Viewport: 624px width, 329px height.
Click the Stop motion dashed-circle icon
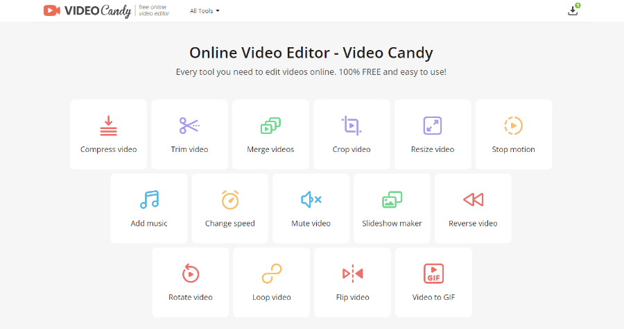click(x=513, y=126)
